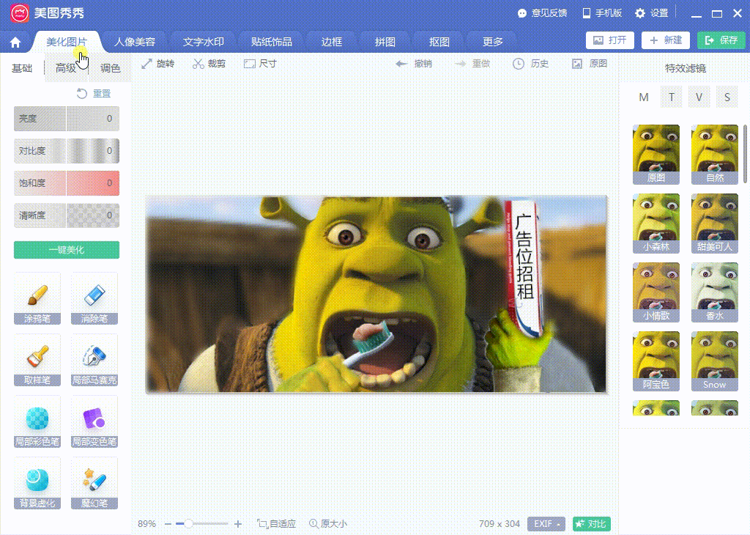Switch to the 人像美容 tab
The width and height of the screenshot is (750, 535).
pyautogui.click(x=135, y=42)
